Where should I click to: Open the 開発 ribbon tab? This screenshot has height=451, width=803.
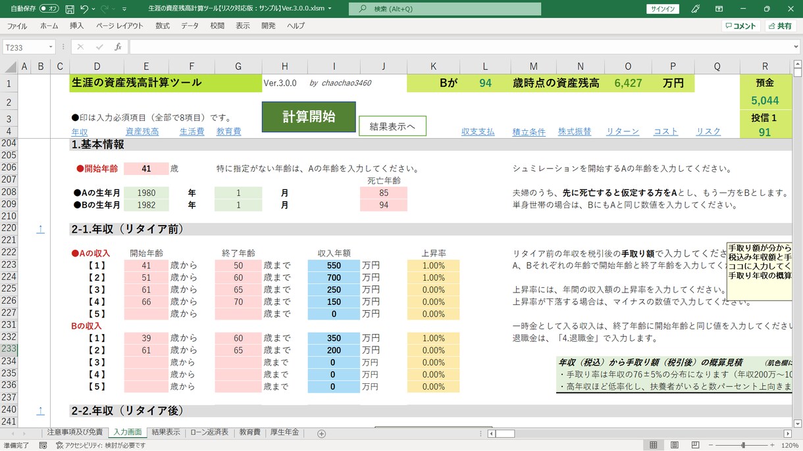(x=269, y=26)
